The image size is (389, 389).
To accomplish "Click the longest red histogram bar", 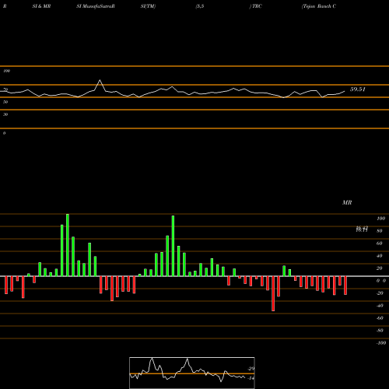I will (273, 293).
